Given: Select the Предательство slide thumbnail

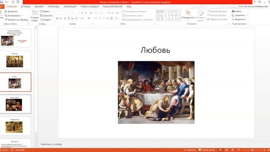Looking at the screenshot, I should [x=16, y=126].
